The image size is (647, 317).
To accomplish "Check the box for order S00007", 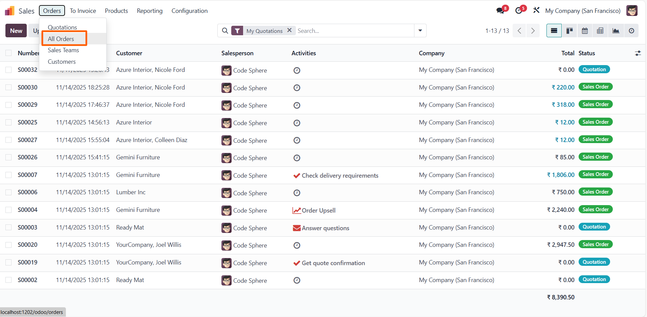I will click(x=8, y=175).
